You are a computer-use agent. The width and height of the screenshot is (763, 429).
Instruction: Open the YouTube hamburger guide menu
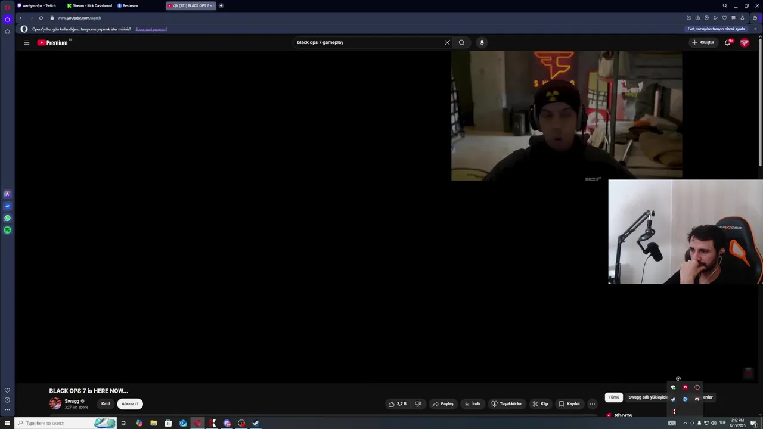point(26,42)
